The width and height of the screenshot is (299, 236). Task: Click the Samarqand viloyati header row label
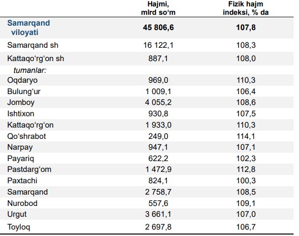29,28
